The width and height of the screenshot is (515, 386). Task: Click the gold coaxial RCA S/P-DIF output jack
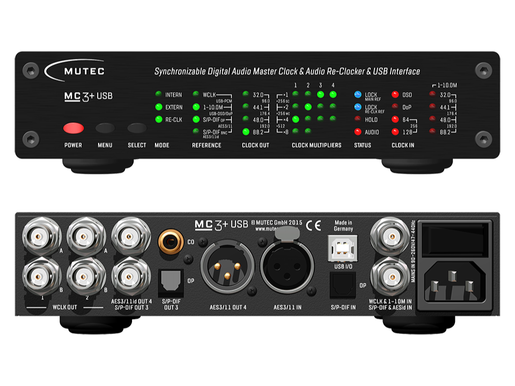click(171, 242)
